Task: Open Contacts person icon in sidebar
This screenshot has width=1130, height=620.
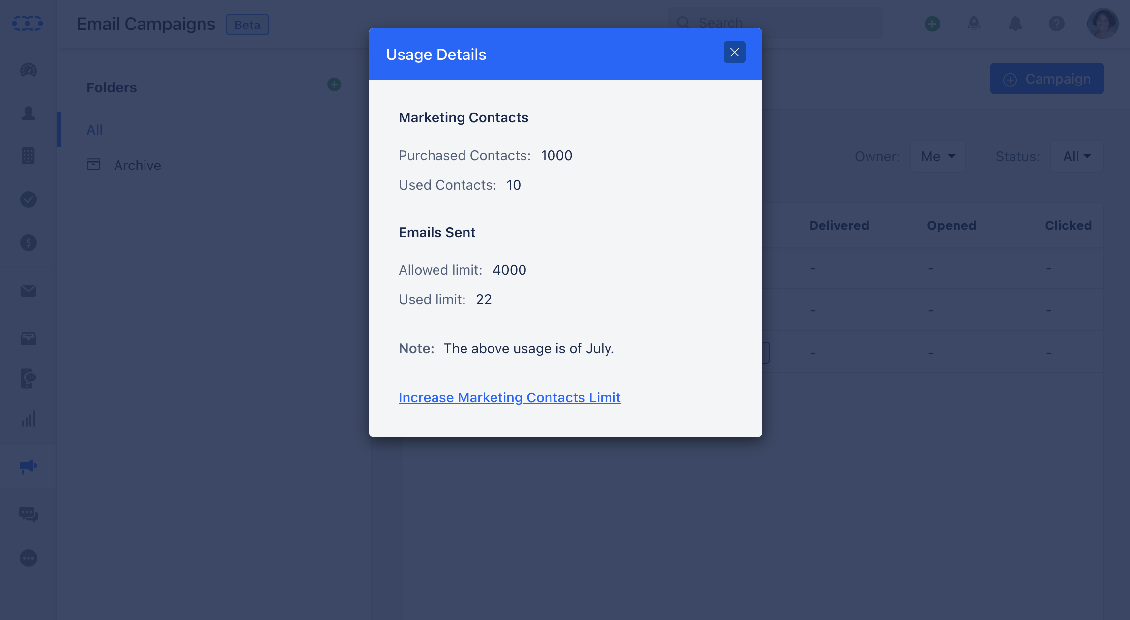Action: [x=29, y=113]
